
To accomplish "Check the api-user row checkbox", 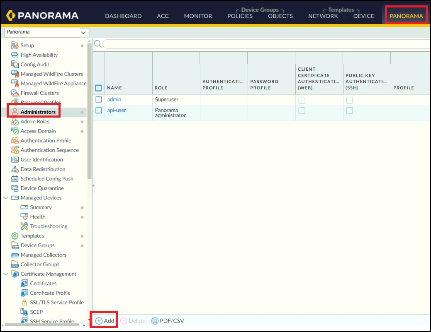I will tap(99, 111).
